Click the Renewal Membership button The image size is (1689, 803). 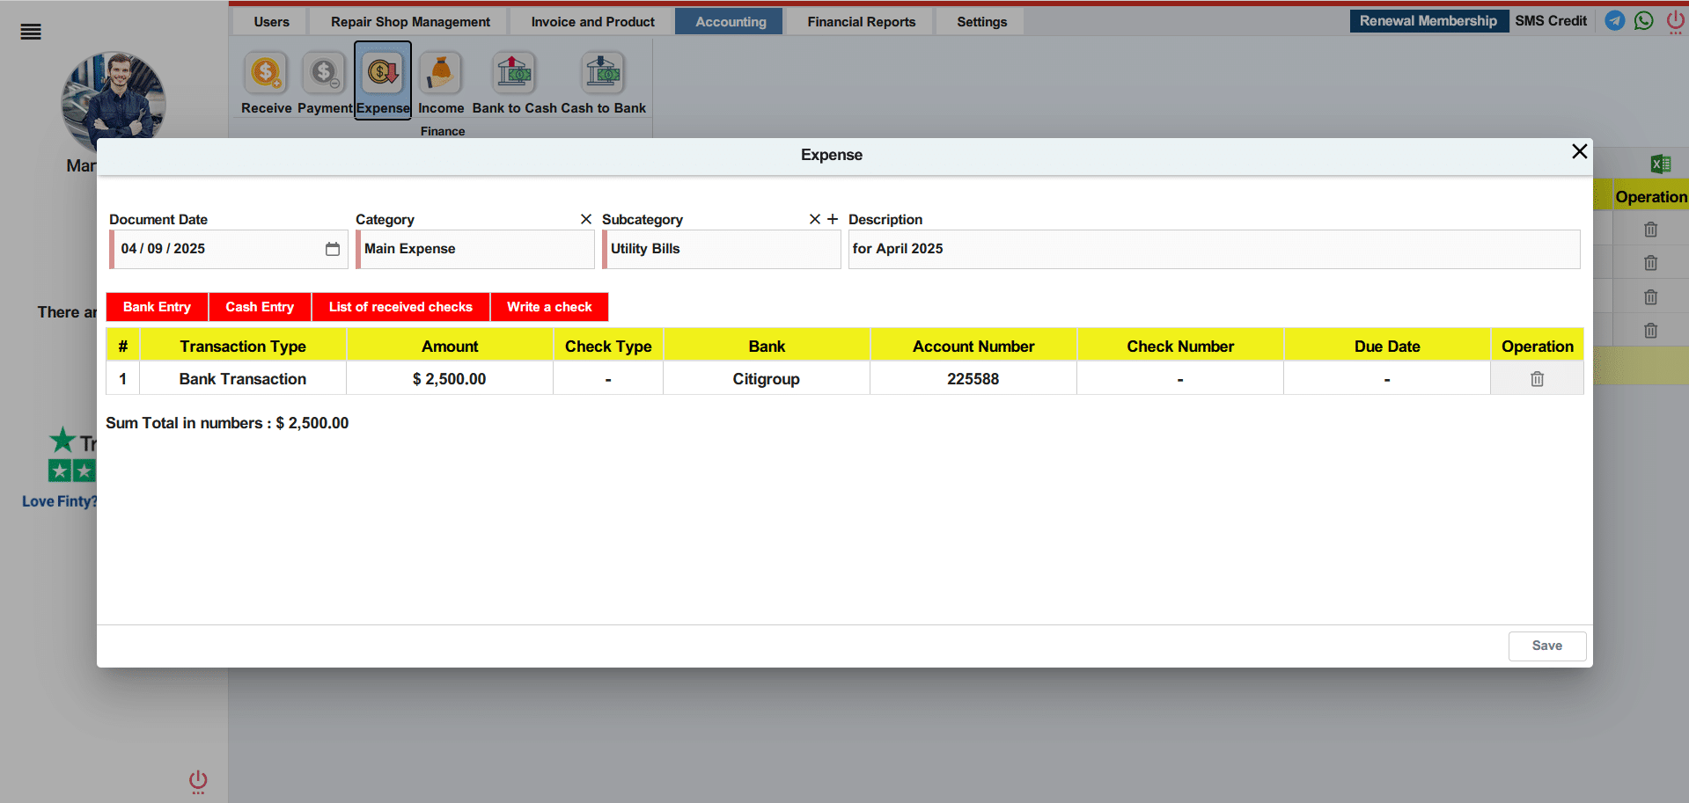point(1428,21)
